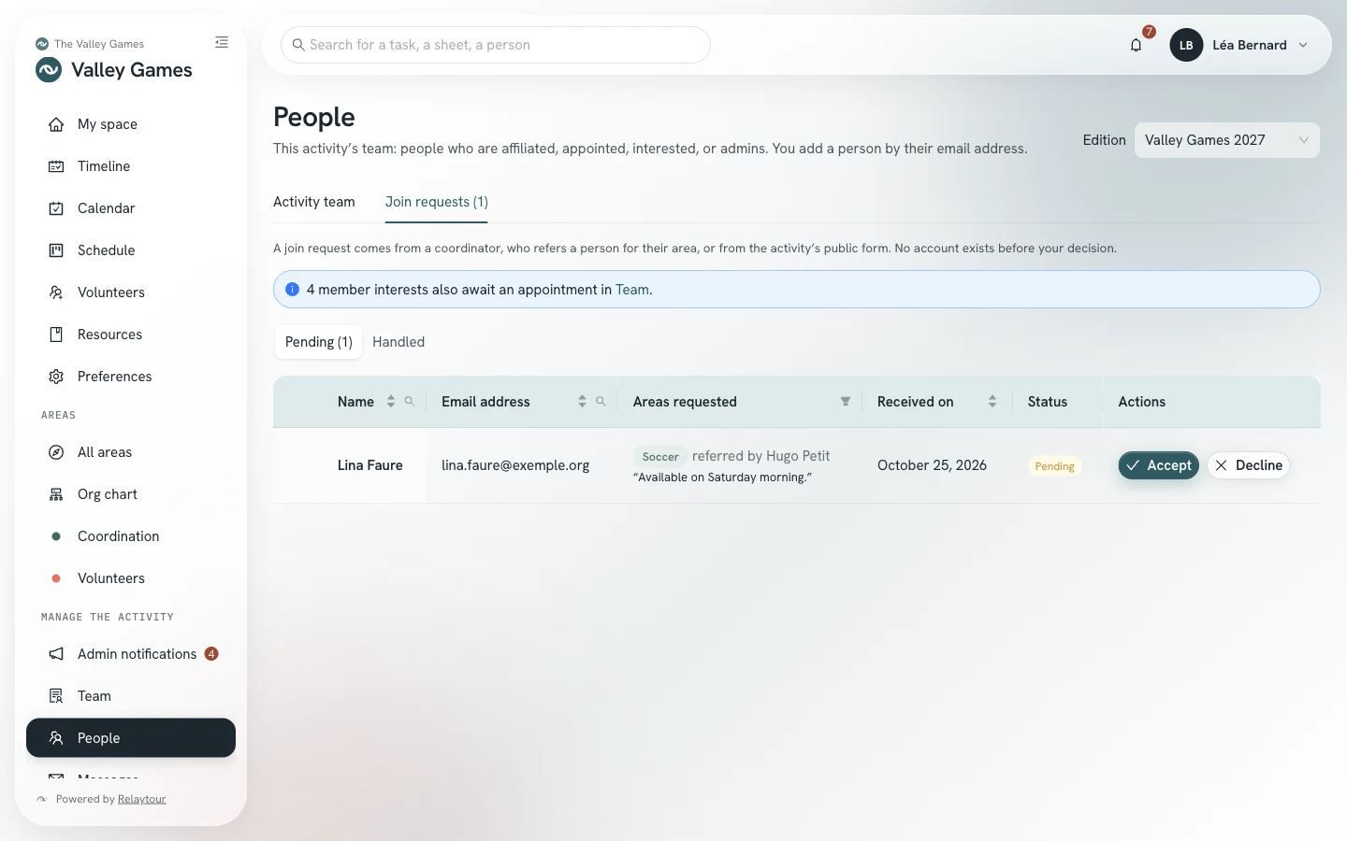Open the Org chart

pos(131,494)
